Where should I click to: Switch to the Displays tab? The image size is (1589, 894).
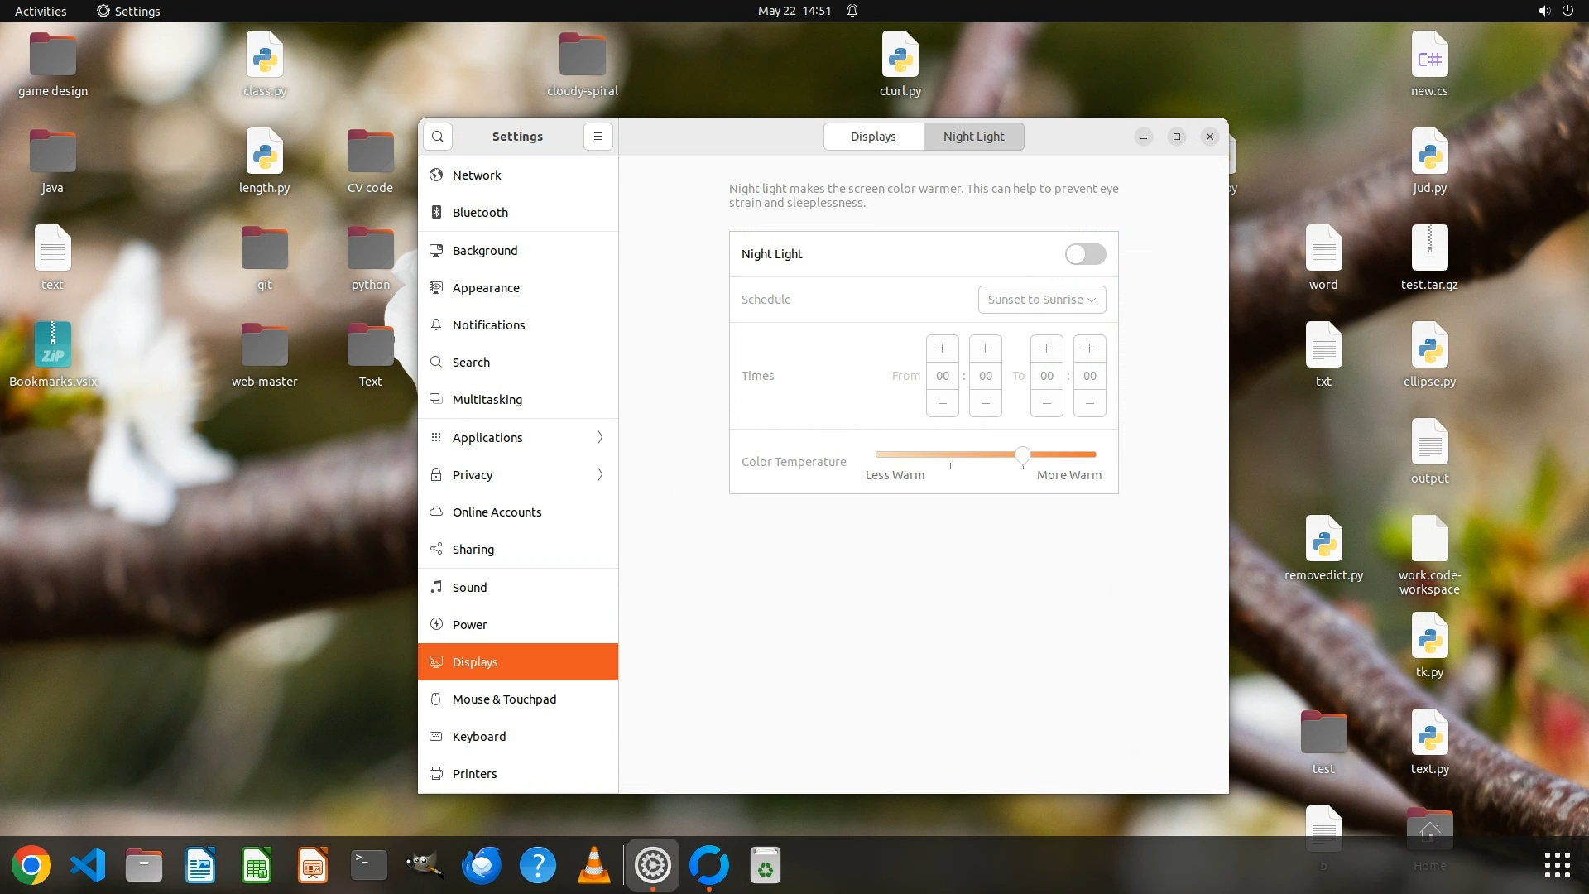tap(873, 137)
